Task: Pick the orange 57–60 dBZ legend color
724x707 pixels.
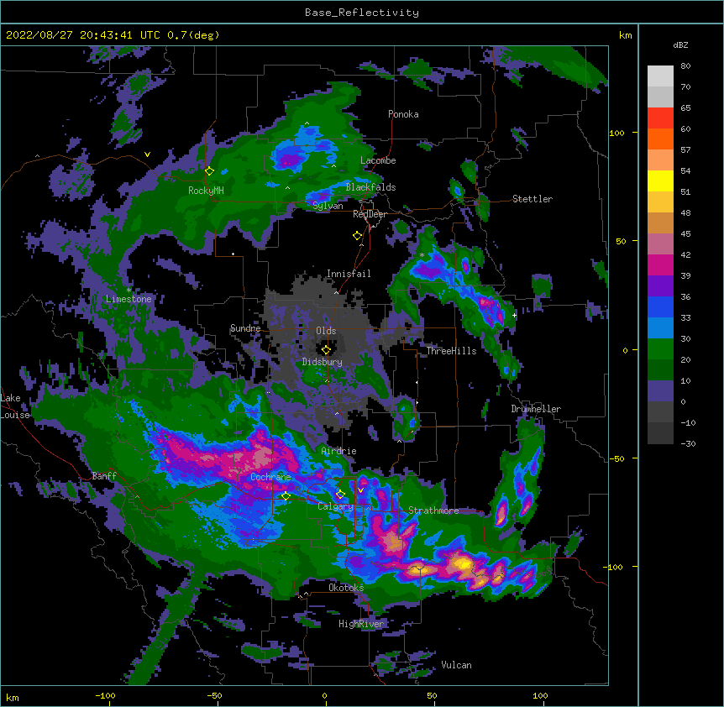Action: 660,139
